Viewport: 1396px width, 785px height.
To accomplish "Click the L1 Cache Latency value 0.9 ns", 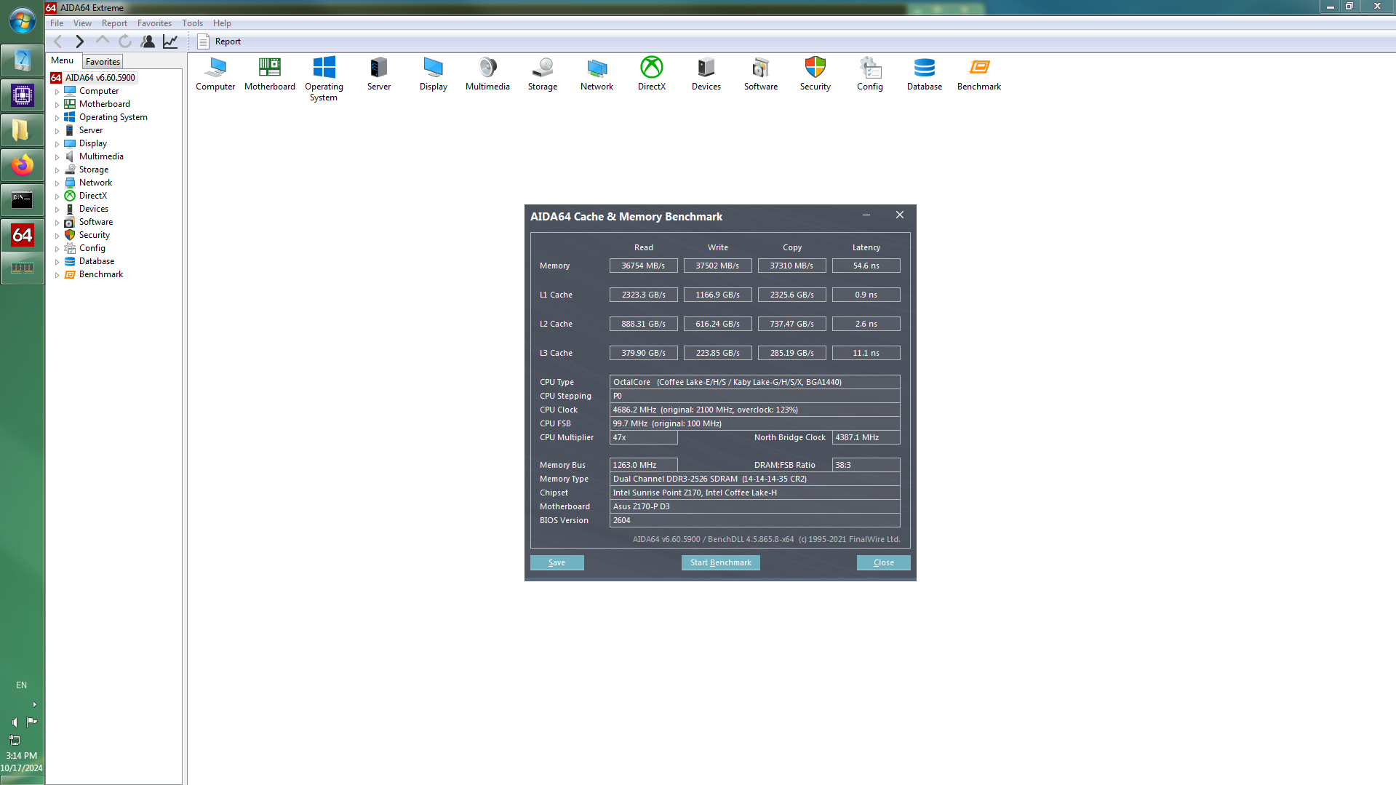I will click(x=866, y=295).
